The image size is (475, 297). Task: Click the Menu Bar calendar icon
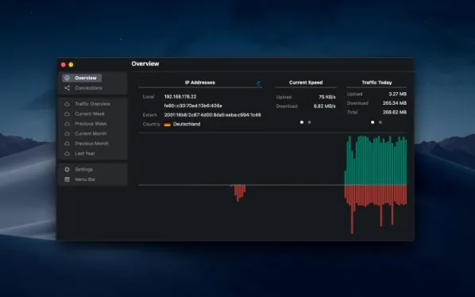(x=68, y=179)
